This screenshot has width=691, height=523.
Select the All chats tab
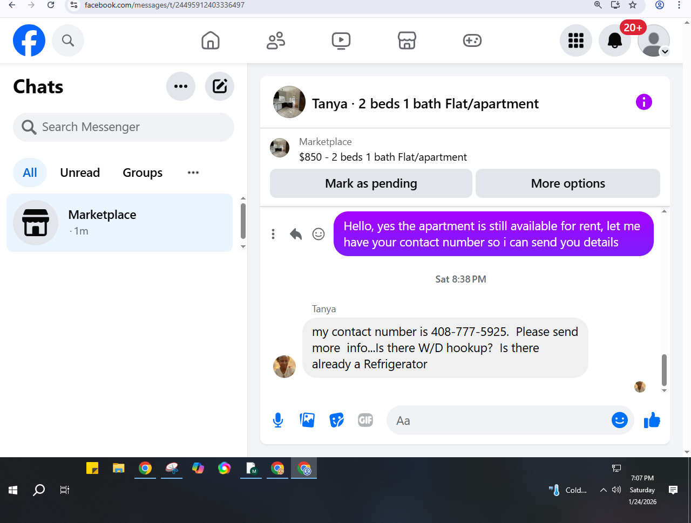(x=30, y=173)
